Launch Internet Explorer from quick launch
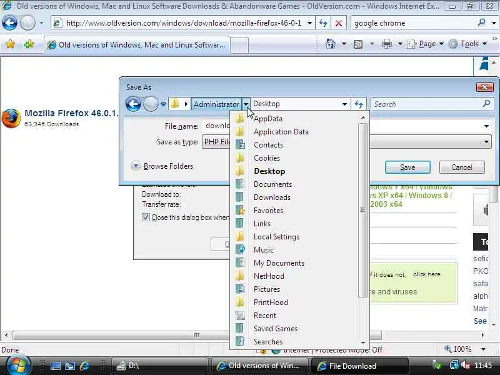Viewport: 500px width, 375px height. click(x=85, y=366)
